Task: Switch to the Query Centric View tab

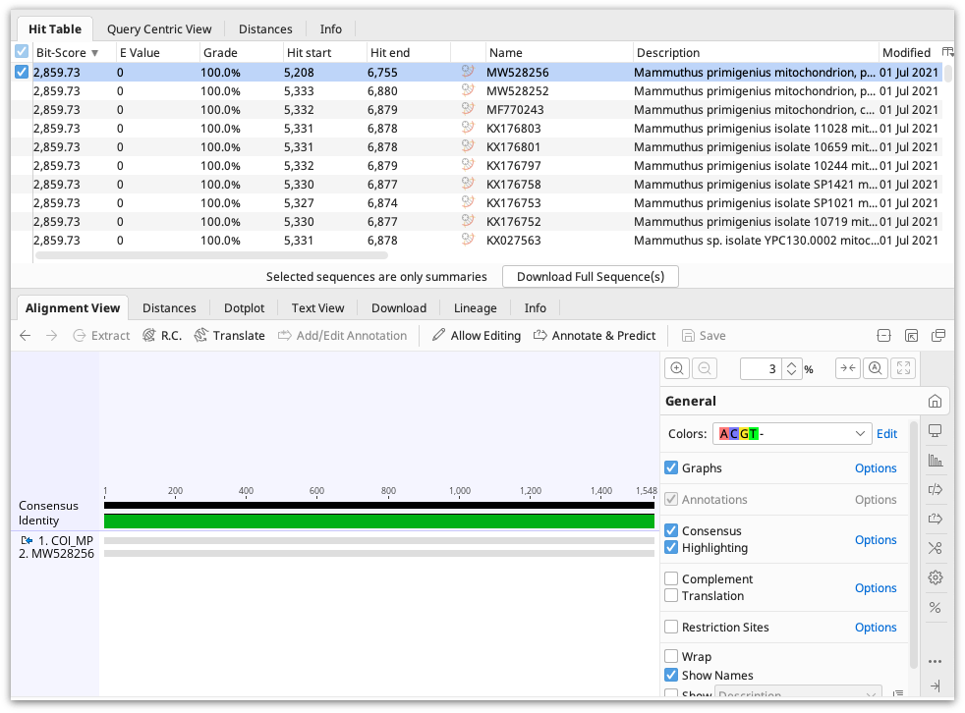Action: coord(159,28)
